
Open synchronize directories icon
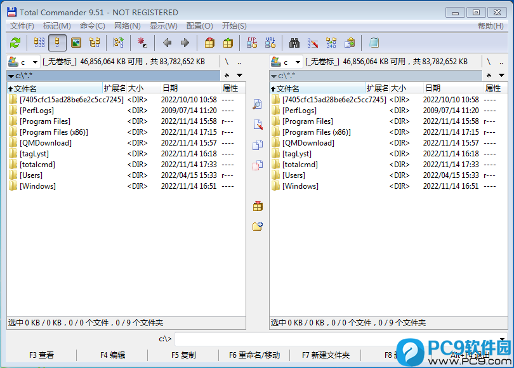tap(331, 43)
